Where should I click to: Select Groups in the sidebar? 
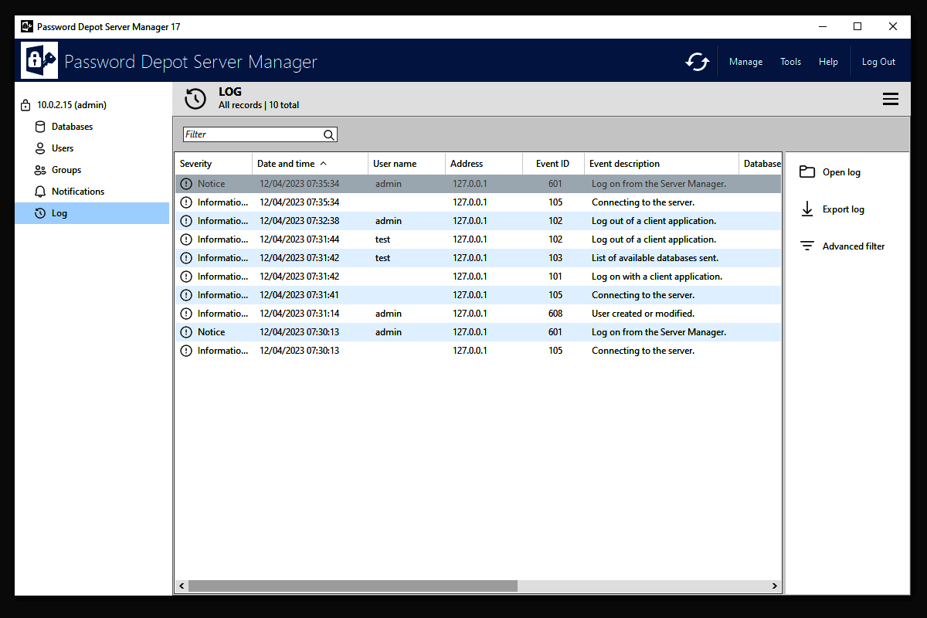tap(66, 170)
